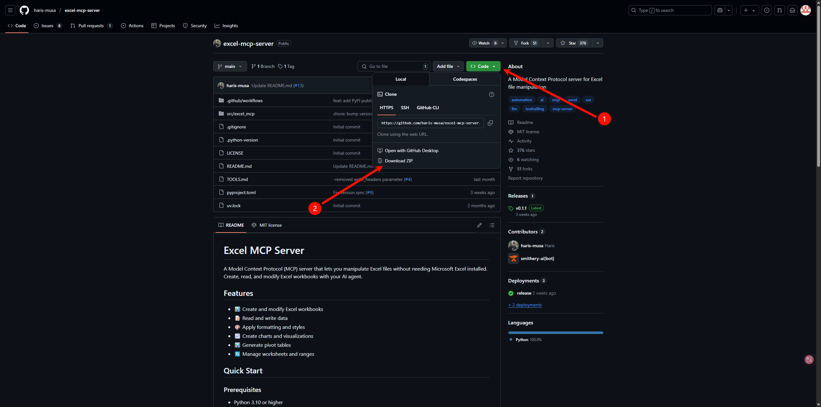This screenshot has height=407, width=821.
Task: Open the hamburger navigation menu
Action: click(10, 10)
